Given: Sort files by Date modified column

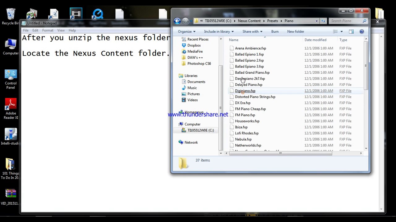Looking at the screenshot, I should pyautogui.click(x=315, y=40).
